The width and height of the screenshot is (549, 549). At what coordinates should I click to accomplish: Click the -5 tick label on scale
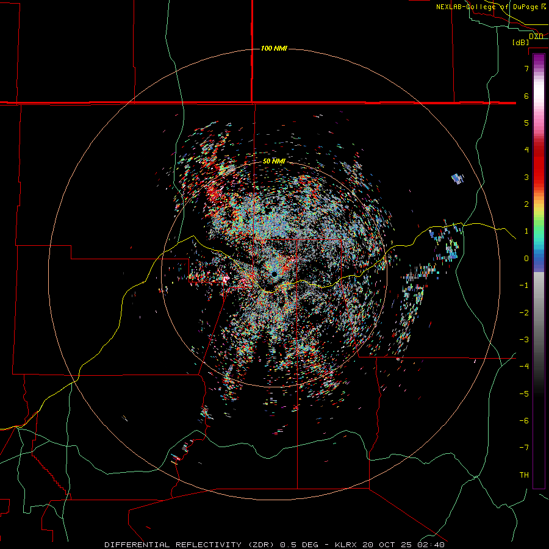point(524,394)
